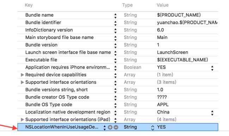The width and height of the screenshot is (229, 136).
Task: Select the YES value of NSLocationWhenInUseUsageDescription
Action: coord(161,127)
